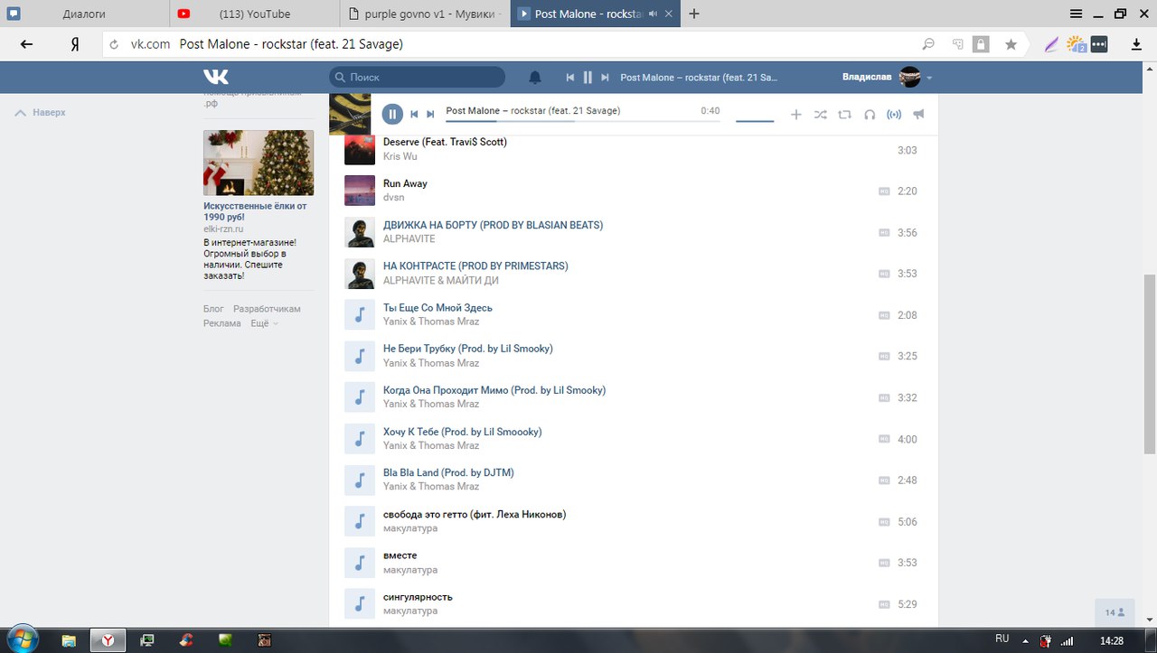The height and width of the screenshot is (653, 1157).
Task: Click the feather extension icon
Action: [x=1051, y=44]
